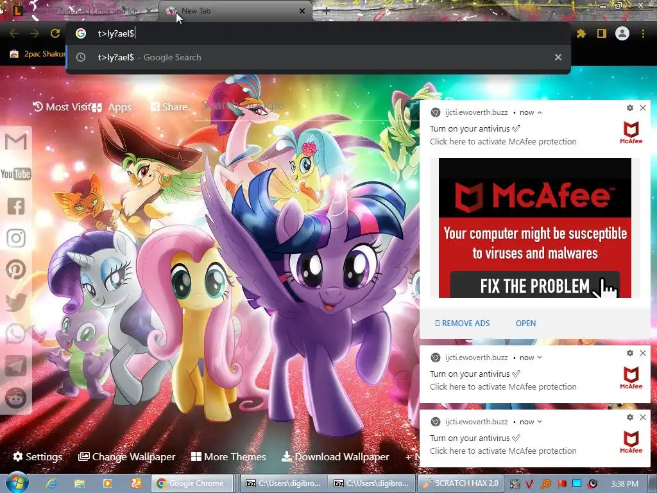Open the second 7-Zip C:\Users\digibro taskbar window
657x493 pixels.
[x=371, y=483]
